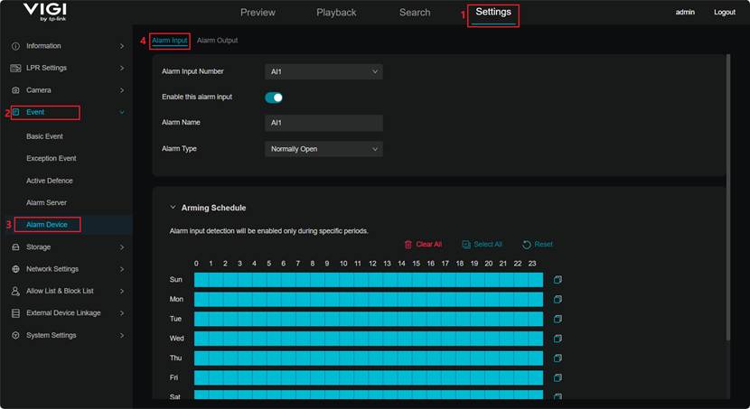Click the Clear All button
The width and height of the screenshot is (750, 409).
(x=423, y=245)
